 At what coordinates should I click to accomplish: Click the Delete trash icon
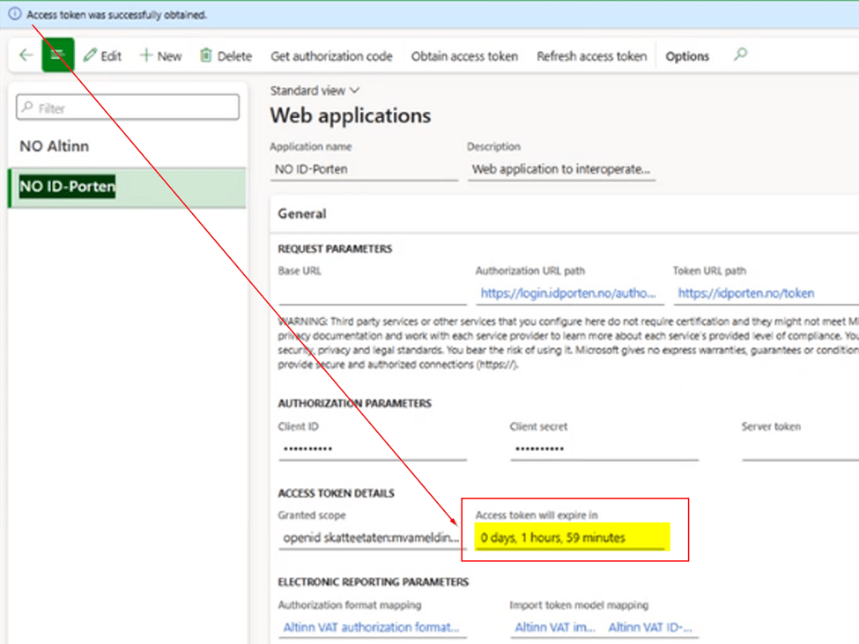coord(206,56)
